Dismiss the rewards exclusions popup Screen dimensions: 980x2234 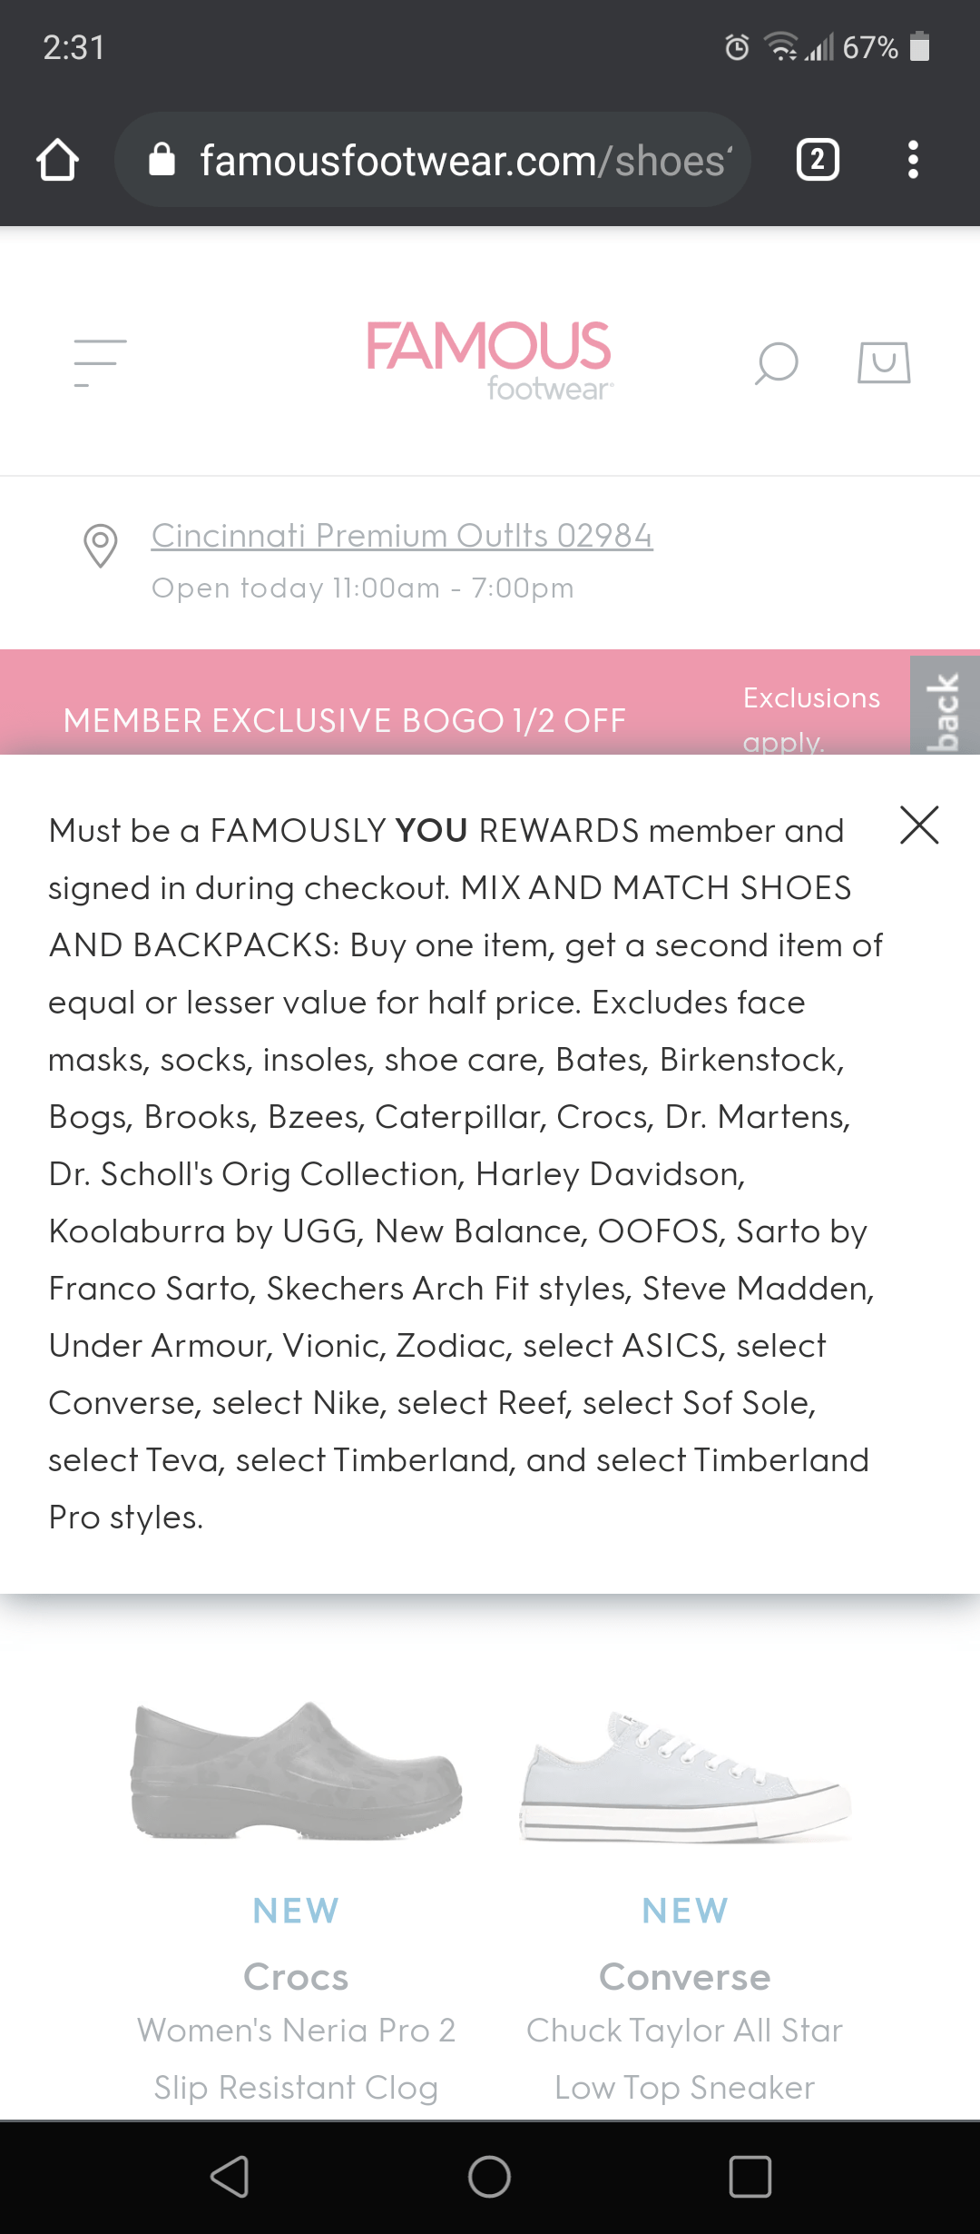click(919, 826)
